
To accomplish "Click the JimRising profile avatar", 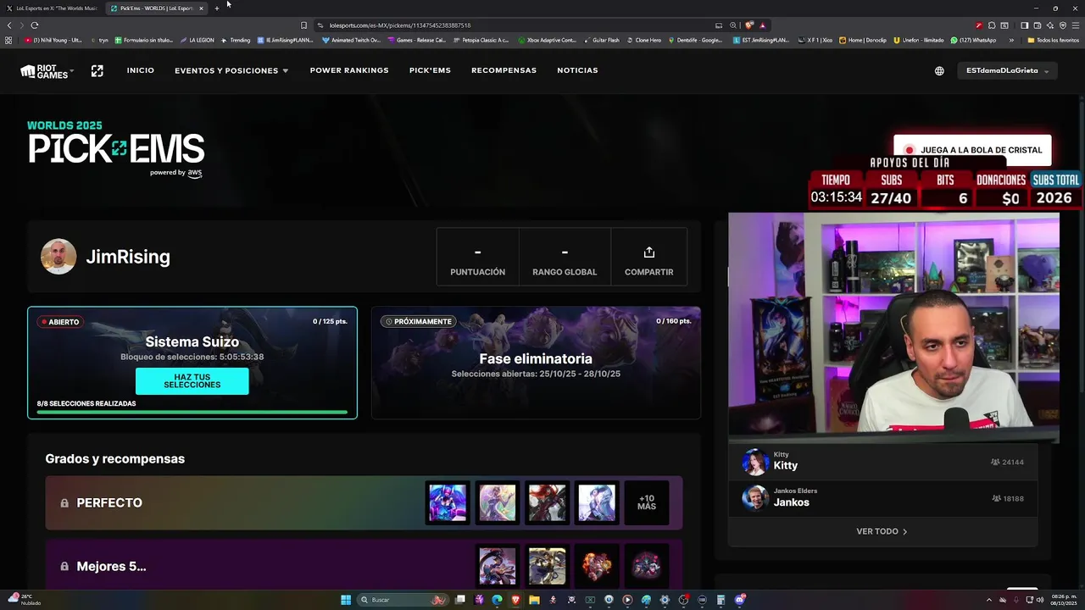I will 58,257.
